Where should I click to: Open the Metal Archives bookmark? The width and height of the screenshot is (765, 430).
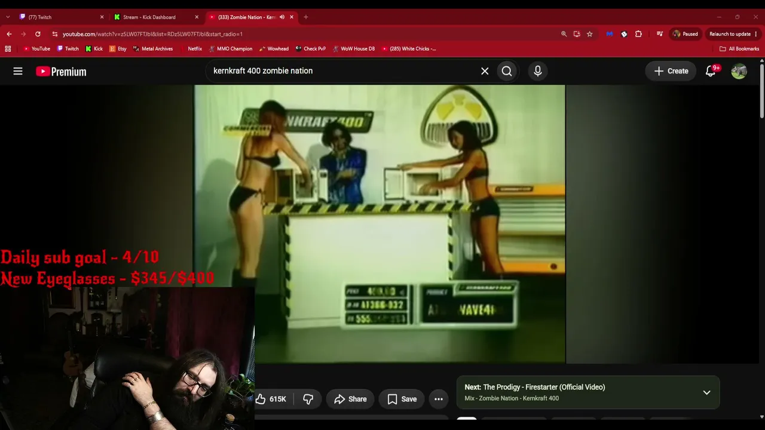[x=153, y=49]
